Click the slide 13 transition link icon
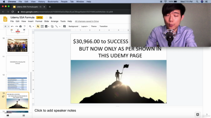 pos(3,96)
